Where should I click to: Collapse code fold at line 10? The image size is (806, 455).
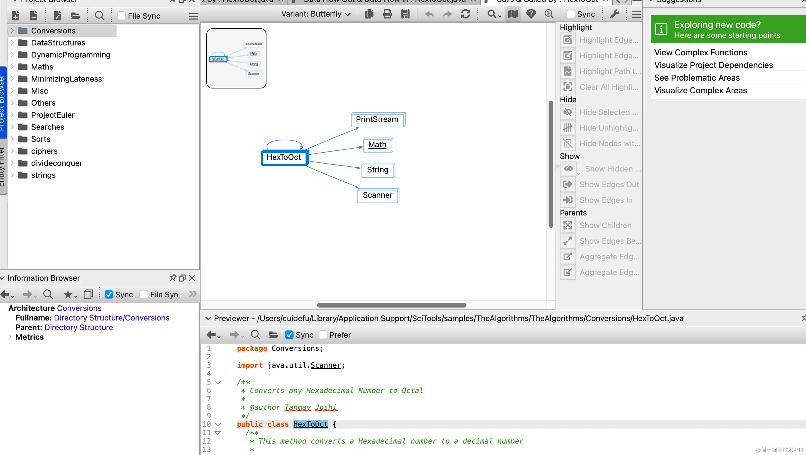(218, 424)
